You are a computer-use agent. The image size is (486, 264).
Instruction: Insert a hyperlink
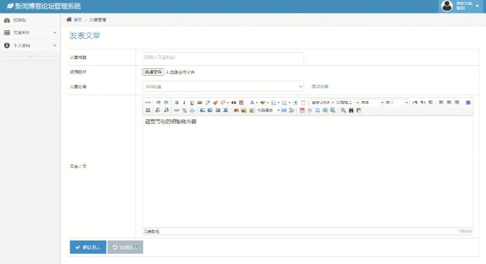click(177, 110)
